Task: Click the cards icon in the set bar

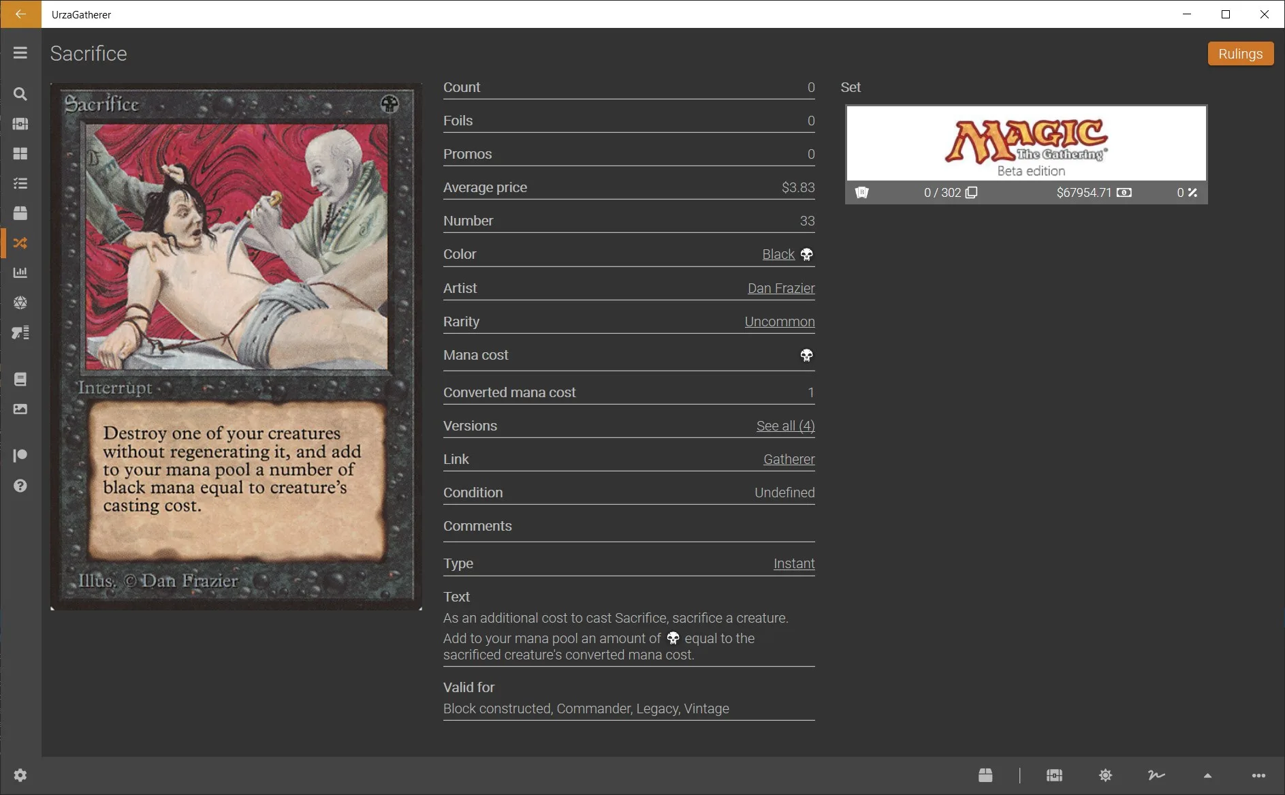Action: coord(862,193)
